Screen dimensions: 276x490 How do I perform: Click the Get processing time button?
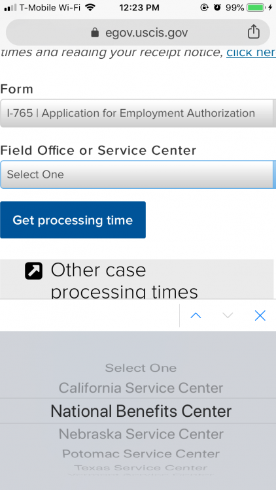click(x=73, y=220)
